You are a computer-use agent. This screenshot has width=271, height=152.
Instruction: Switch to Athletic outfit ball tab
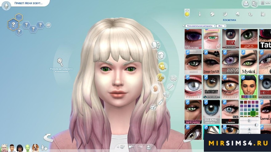coord(212,14)
